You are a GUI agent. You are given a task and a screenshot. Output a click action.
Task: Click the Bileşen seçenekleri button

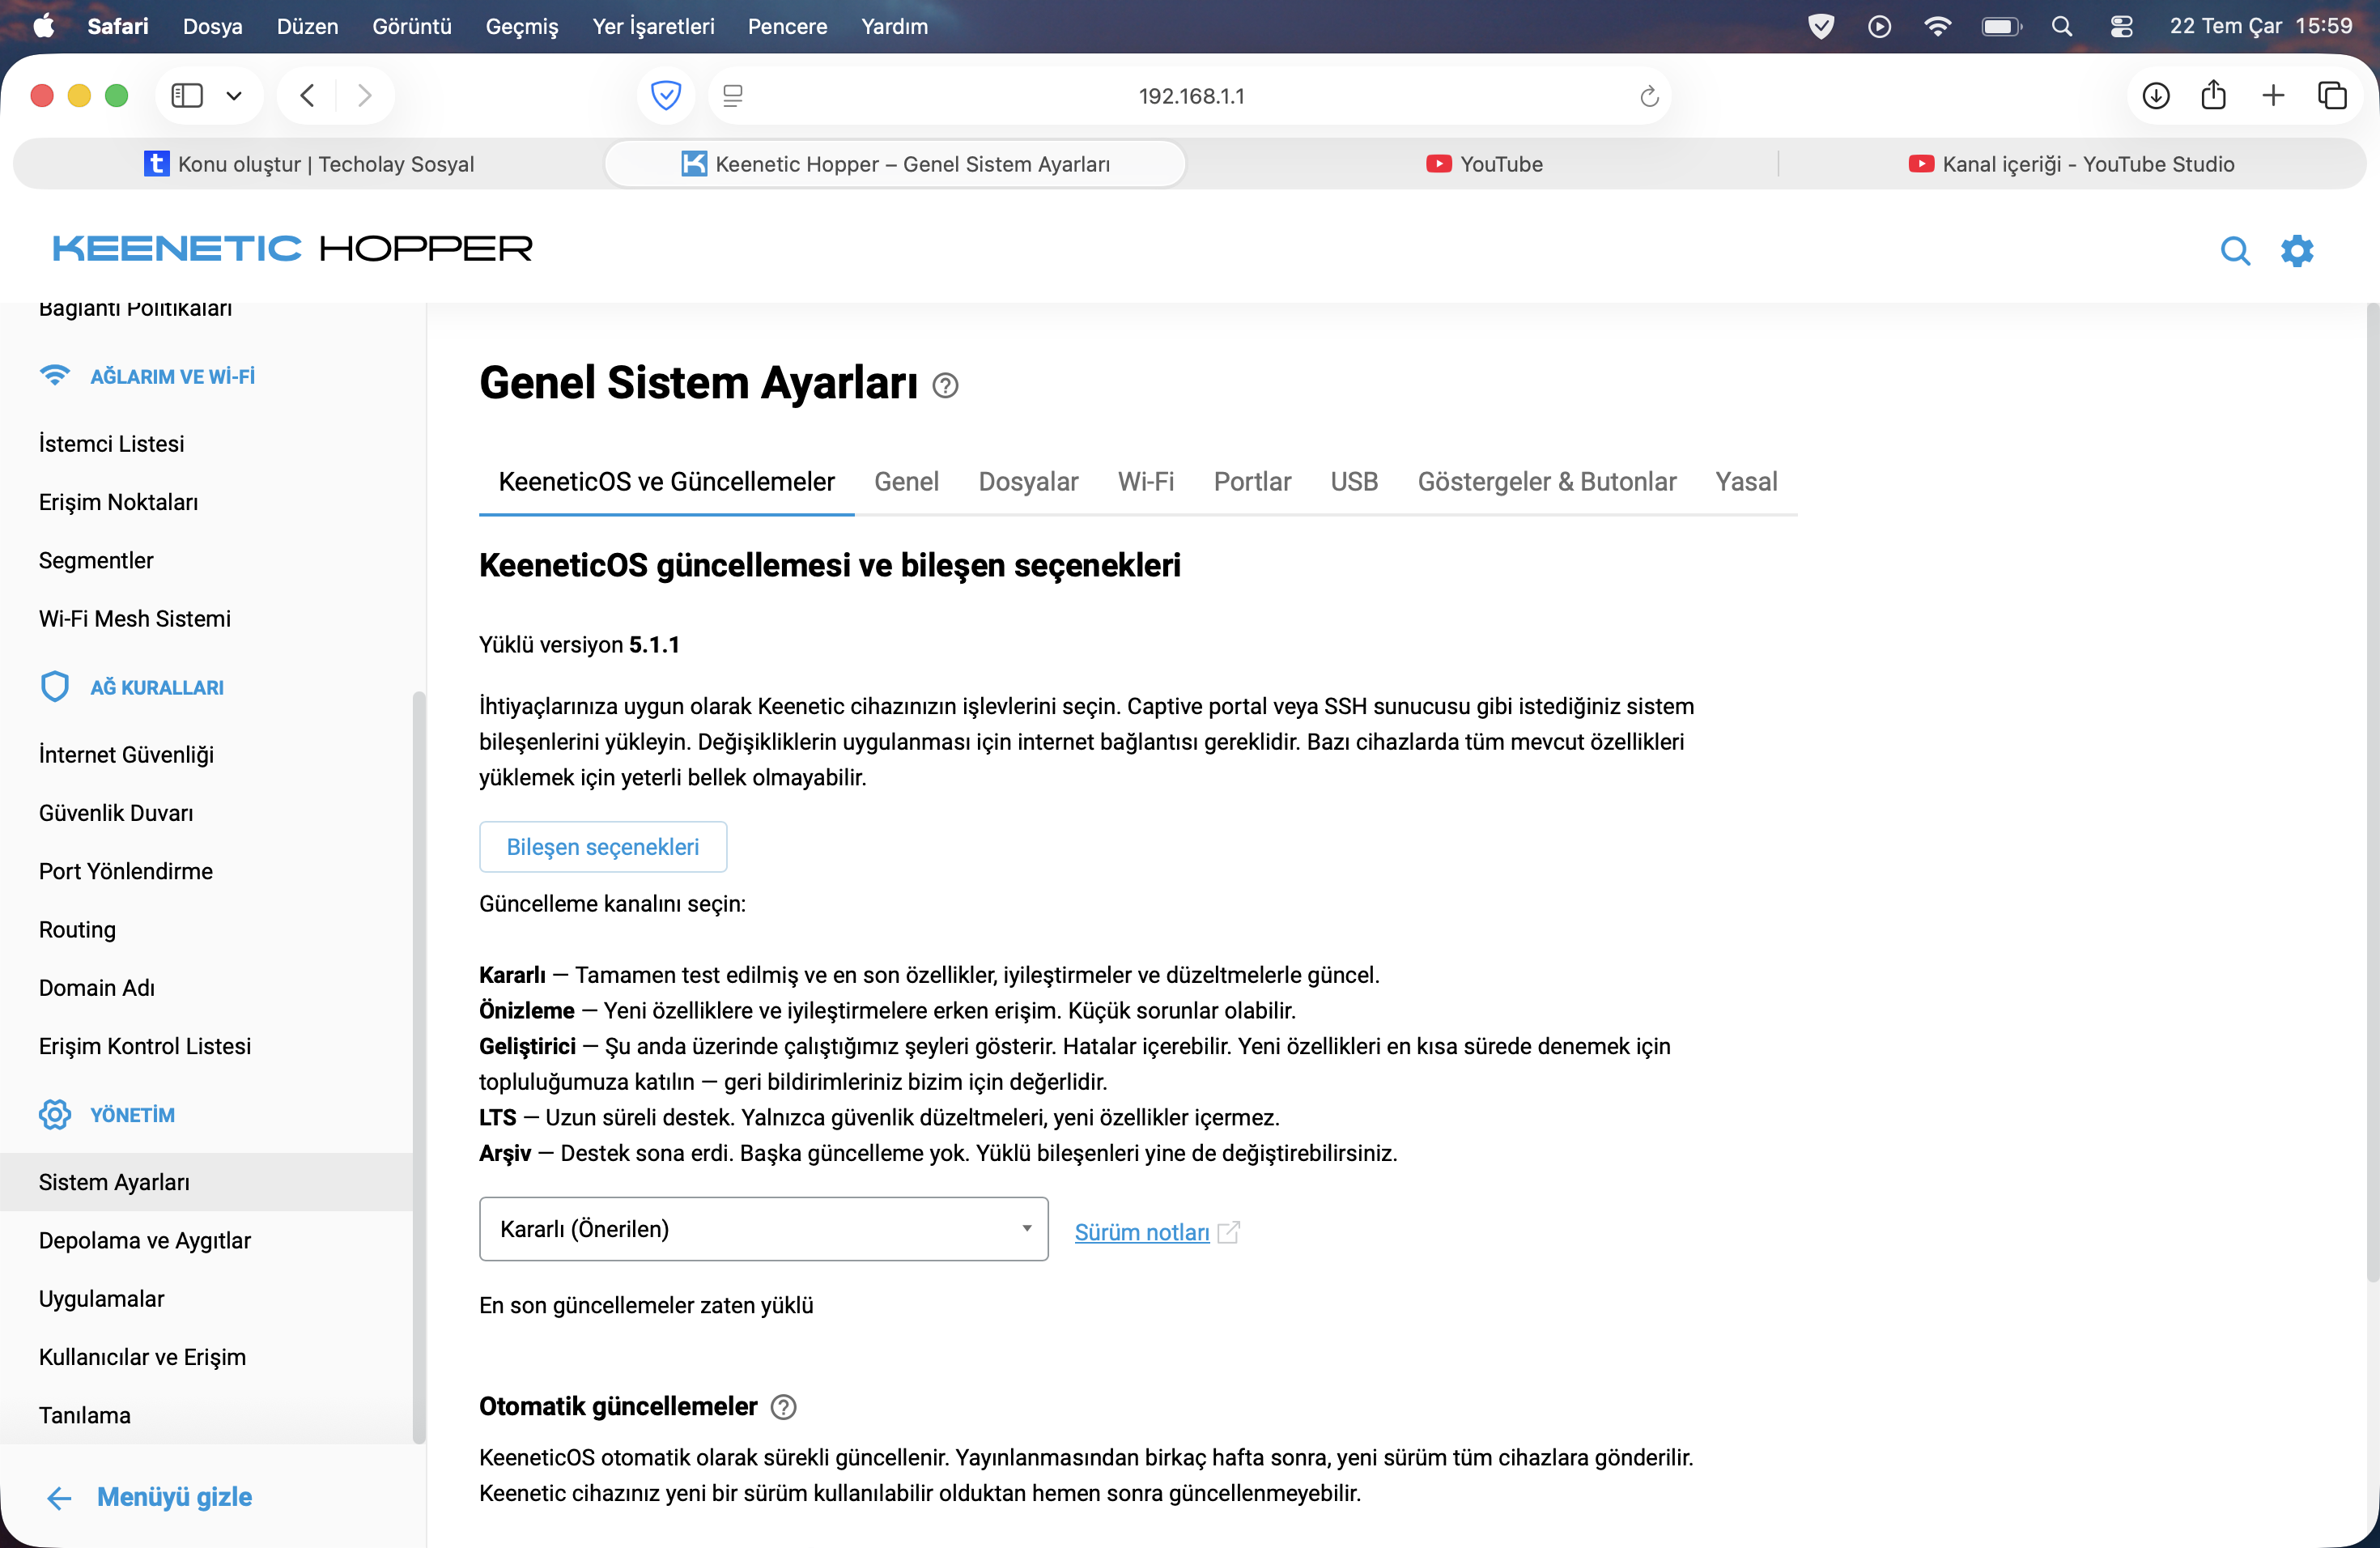[603, 847]
